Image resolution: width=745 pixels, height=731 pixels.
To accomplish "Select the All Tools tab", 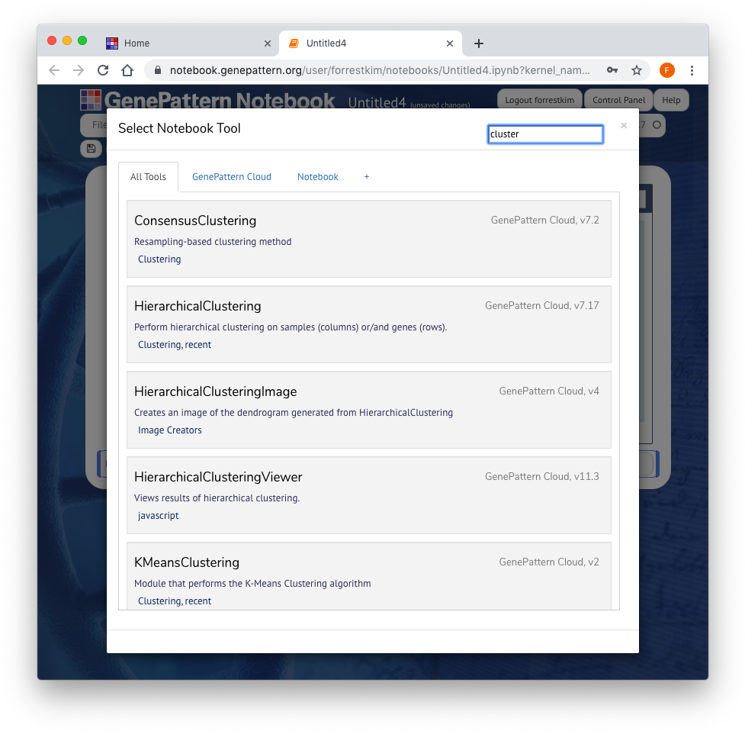I will pyautogui.click(x=148, y=177).
